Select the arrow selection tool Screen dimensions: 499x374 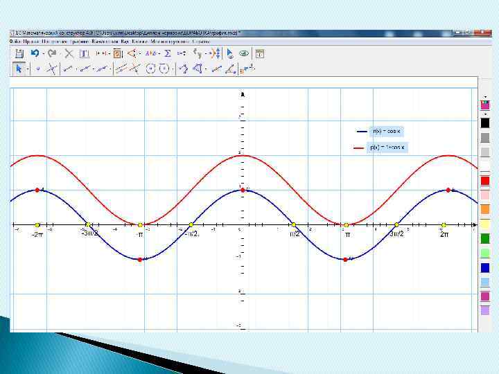[19, 69]
